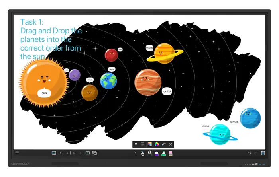
Task: Choose pen tip type in popup toolbar
Action: tap(136, 144)
